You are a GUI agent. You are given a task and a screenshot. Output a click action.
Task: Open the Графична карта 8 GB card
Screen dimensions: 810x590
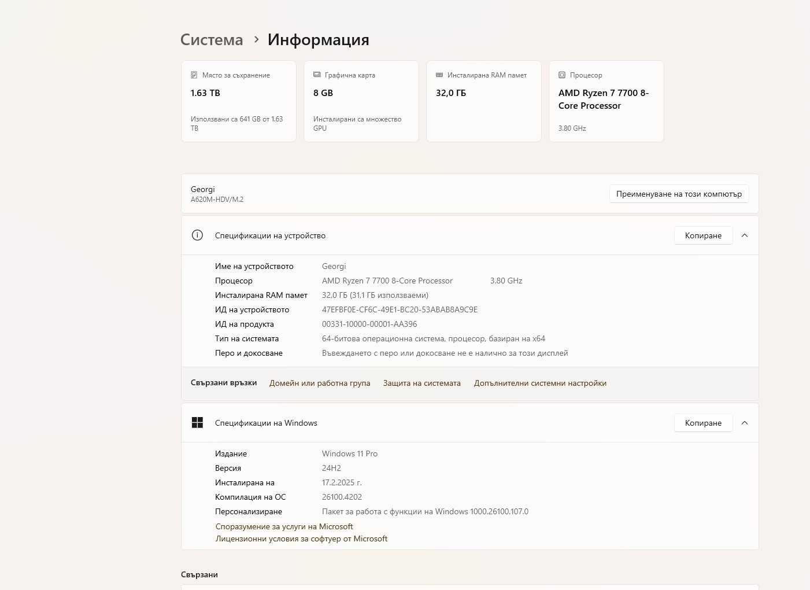[x=361, y=101]
